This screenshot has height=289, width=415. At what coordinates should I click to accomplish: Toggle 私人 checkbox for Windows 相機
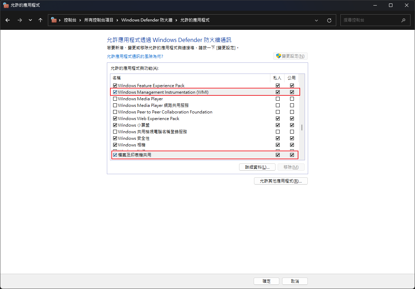pyautogui.click(x=278, y=145)
